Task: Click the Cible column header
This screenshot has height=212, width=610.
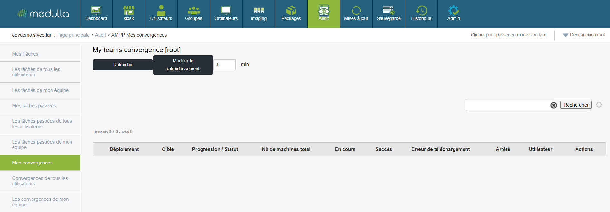Action: point(168,149)
